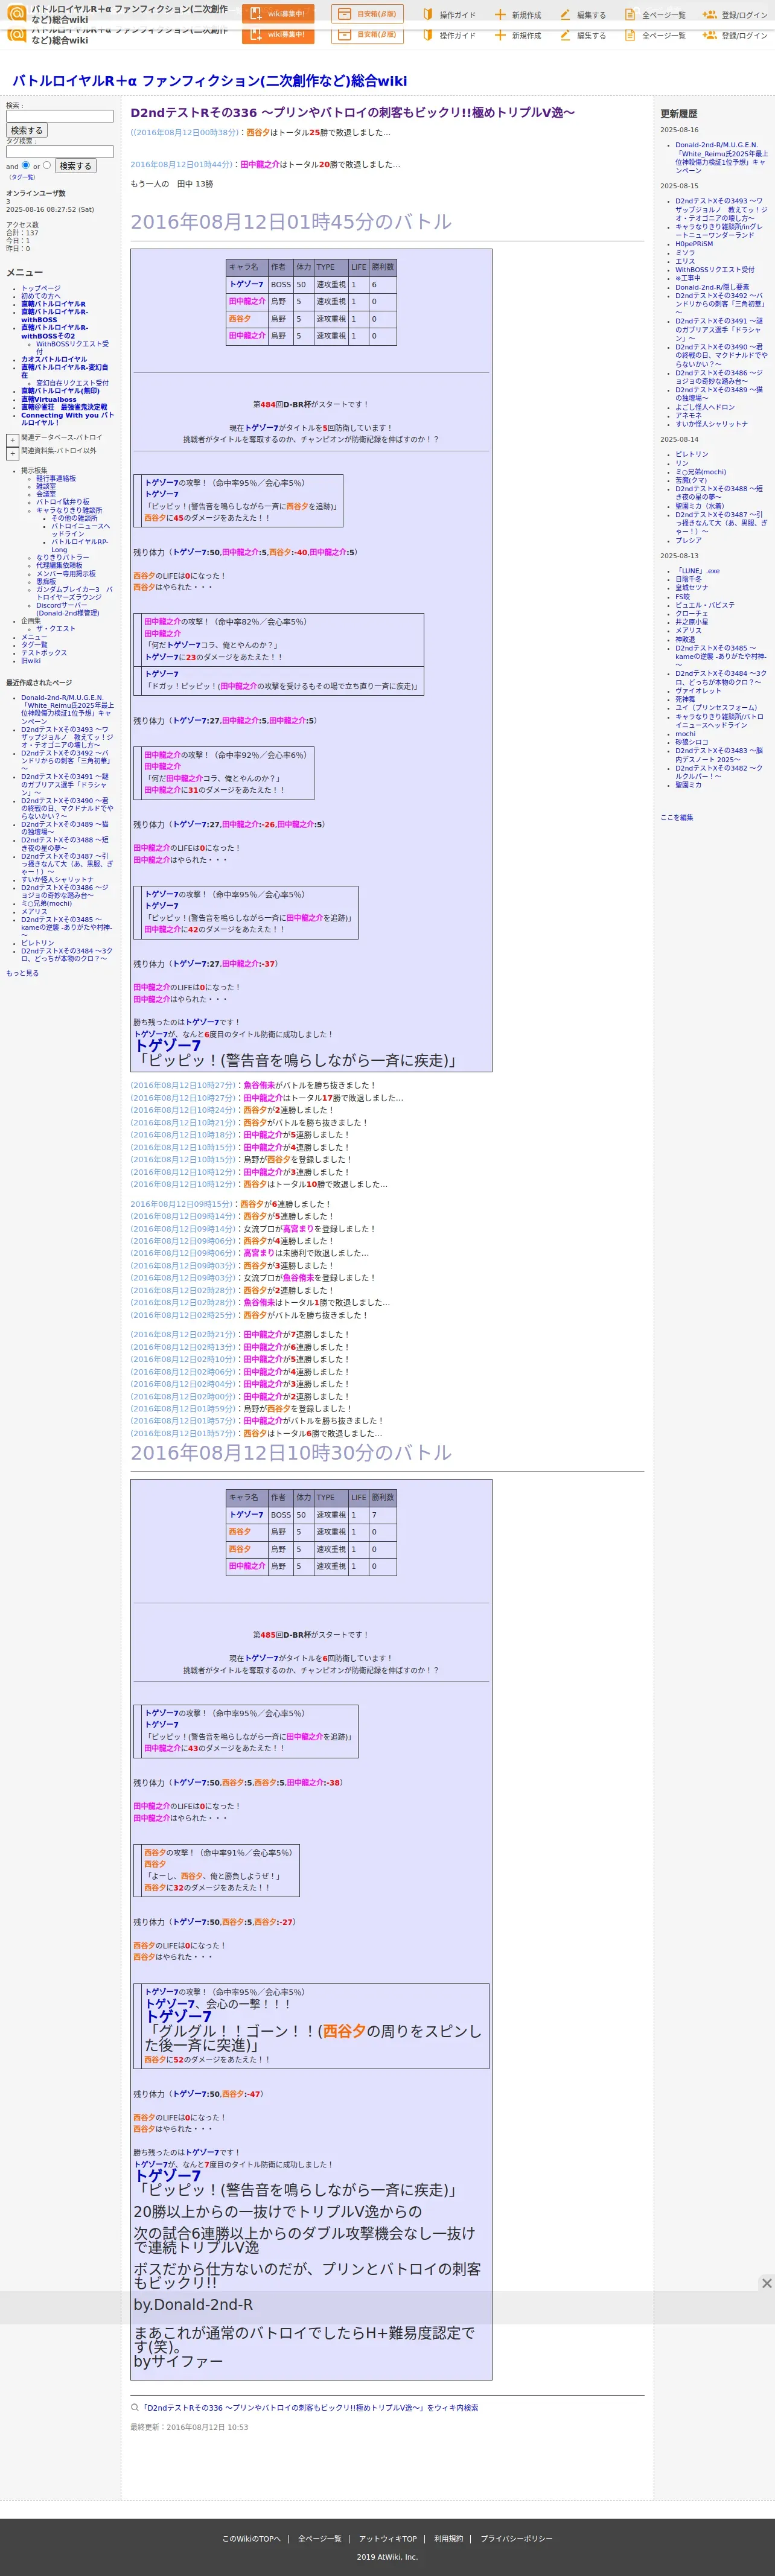Open メンバー専用掲示板 in the sidebar

[66, 574]
